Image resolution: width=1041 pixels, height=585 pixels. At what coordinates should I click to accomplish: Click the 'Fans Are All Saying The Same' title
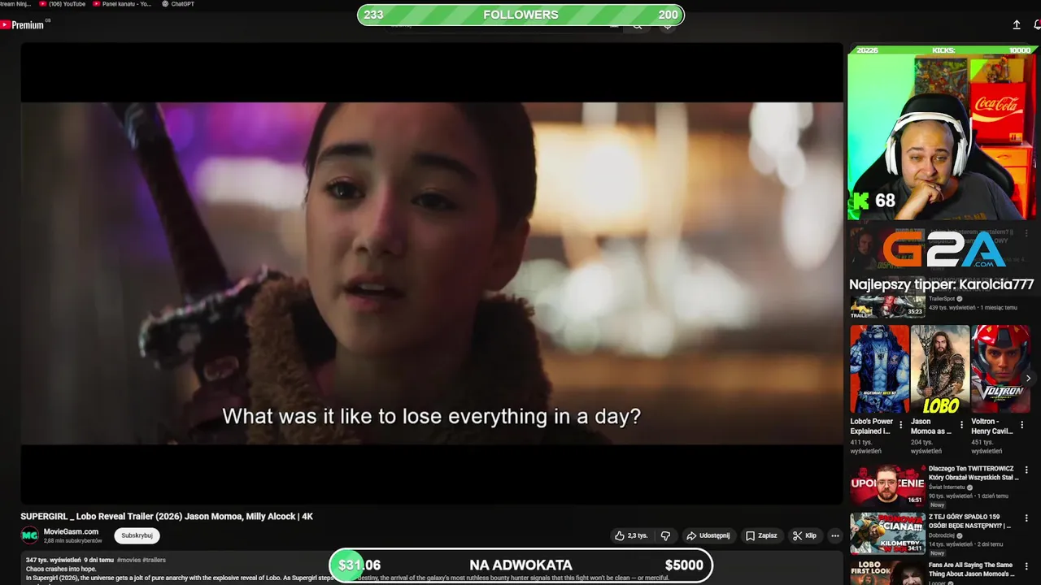coord(970,570)
